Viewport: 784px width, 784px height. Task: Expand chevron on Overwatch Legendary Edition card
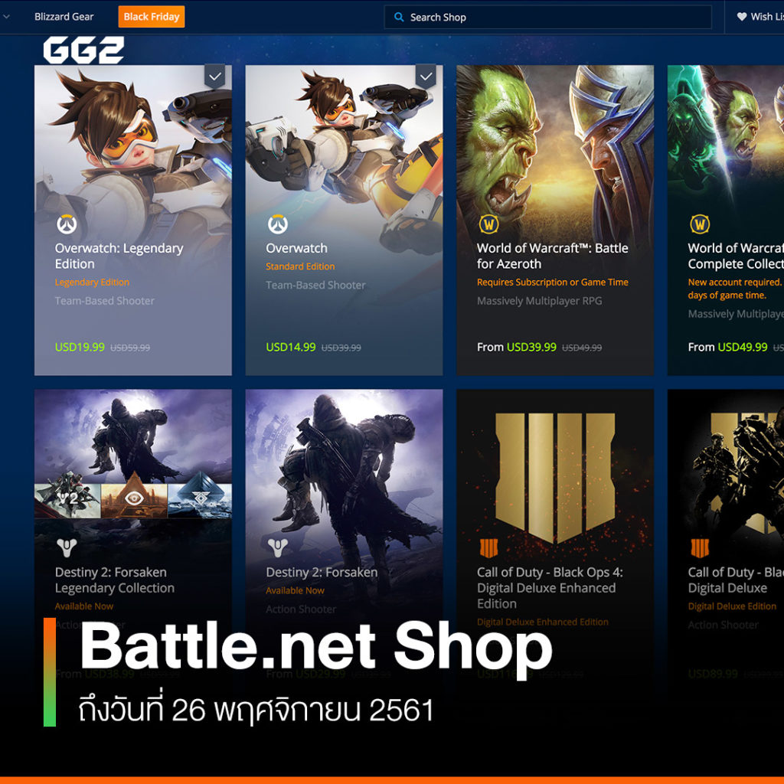pos(215,77)
